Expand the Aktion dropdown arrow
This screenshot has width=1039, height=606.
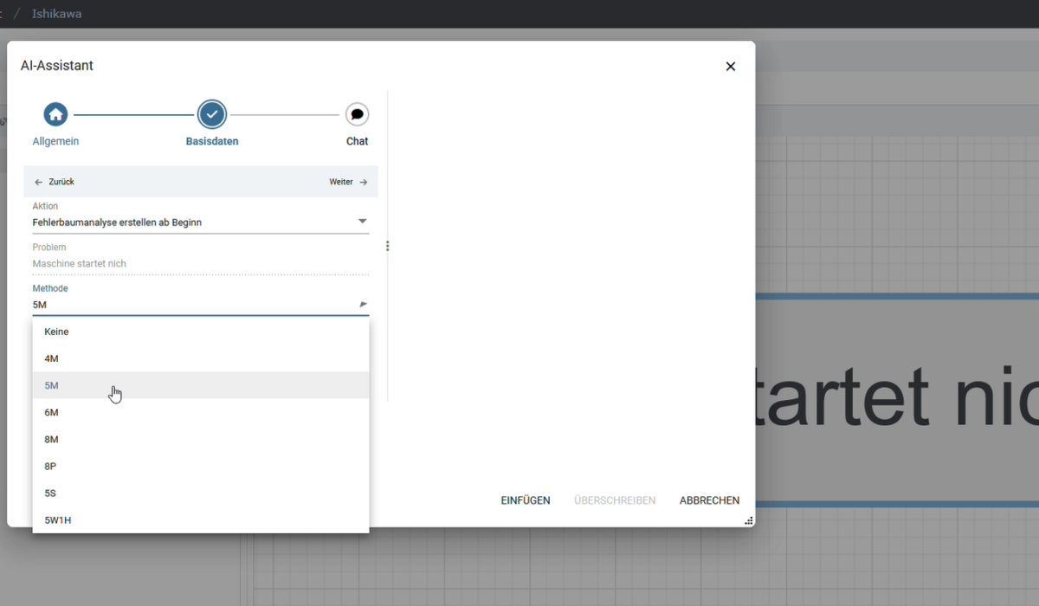[x=363, y=222]
